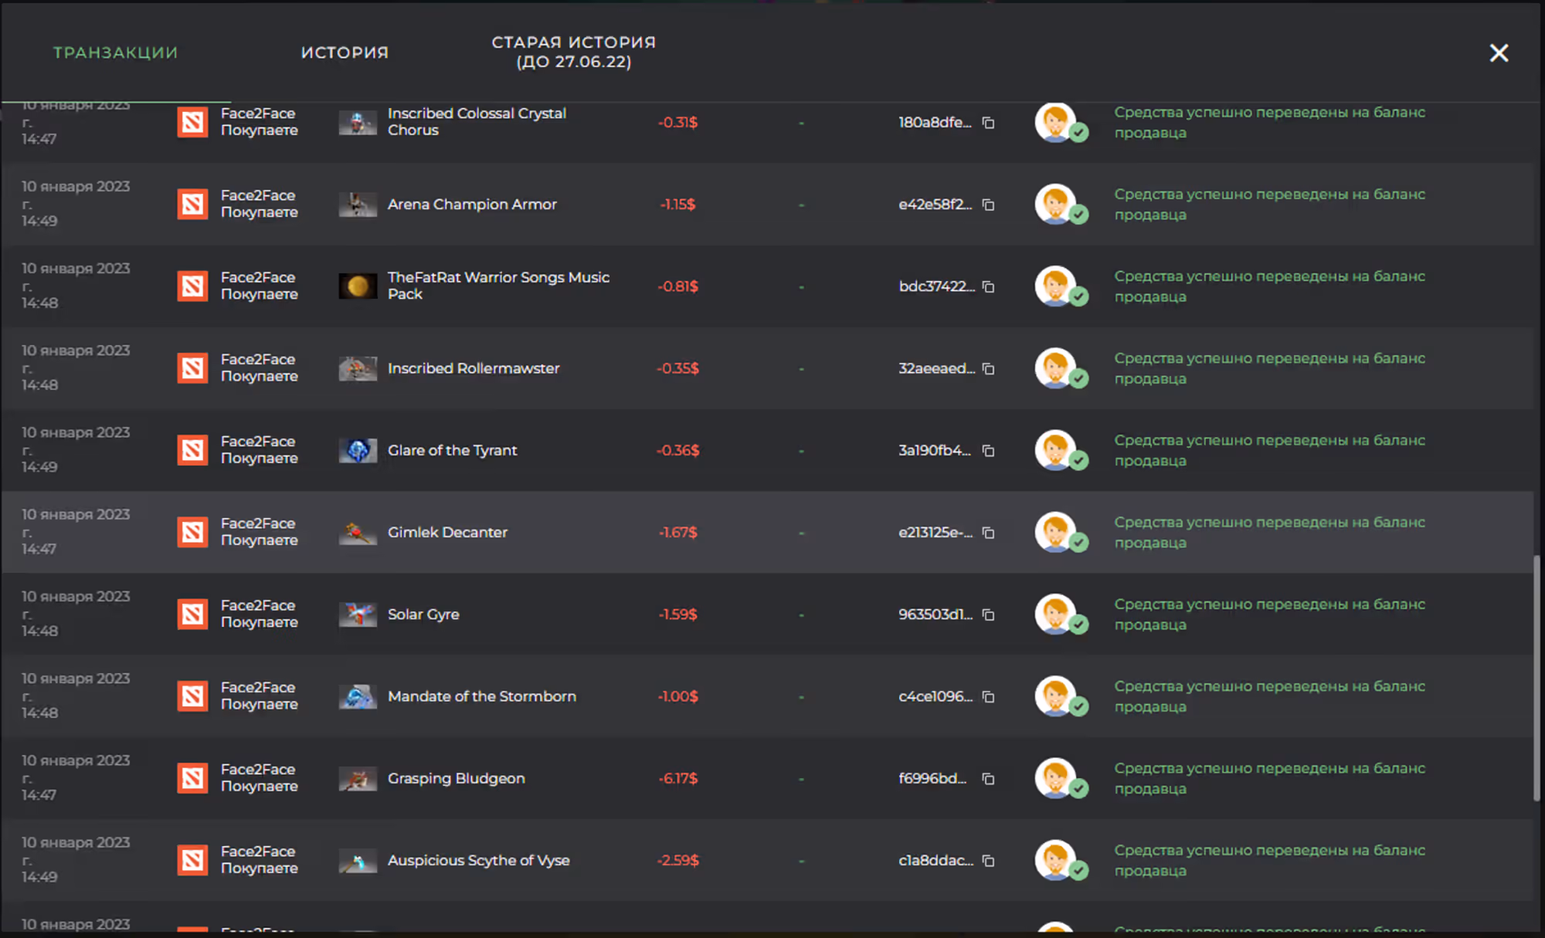Click the vertical scrollbar thumb
Screen dimensions: 1545x938
[x=1537, y=678]
